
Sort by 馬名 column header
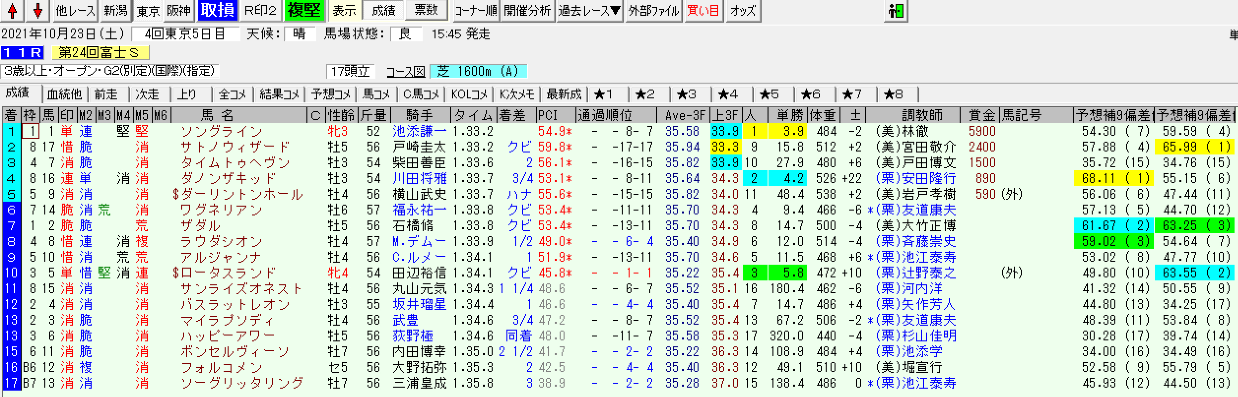point(238,116)
